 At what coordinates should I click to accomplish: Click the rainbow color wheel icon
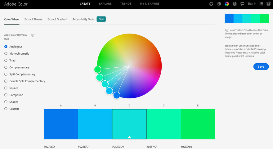tap(227, 4)
